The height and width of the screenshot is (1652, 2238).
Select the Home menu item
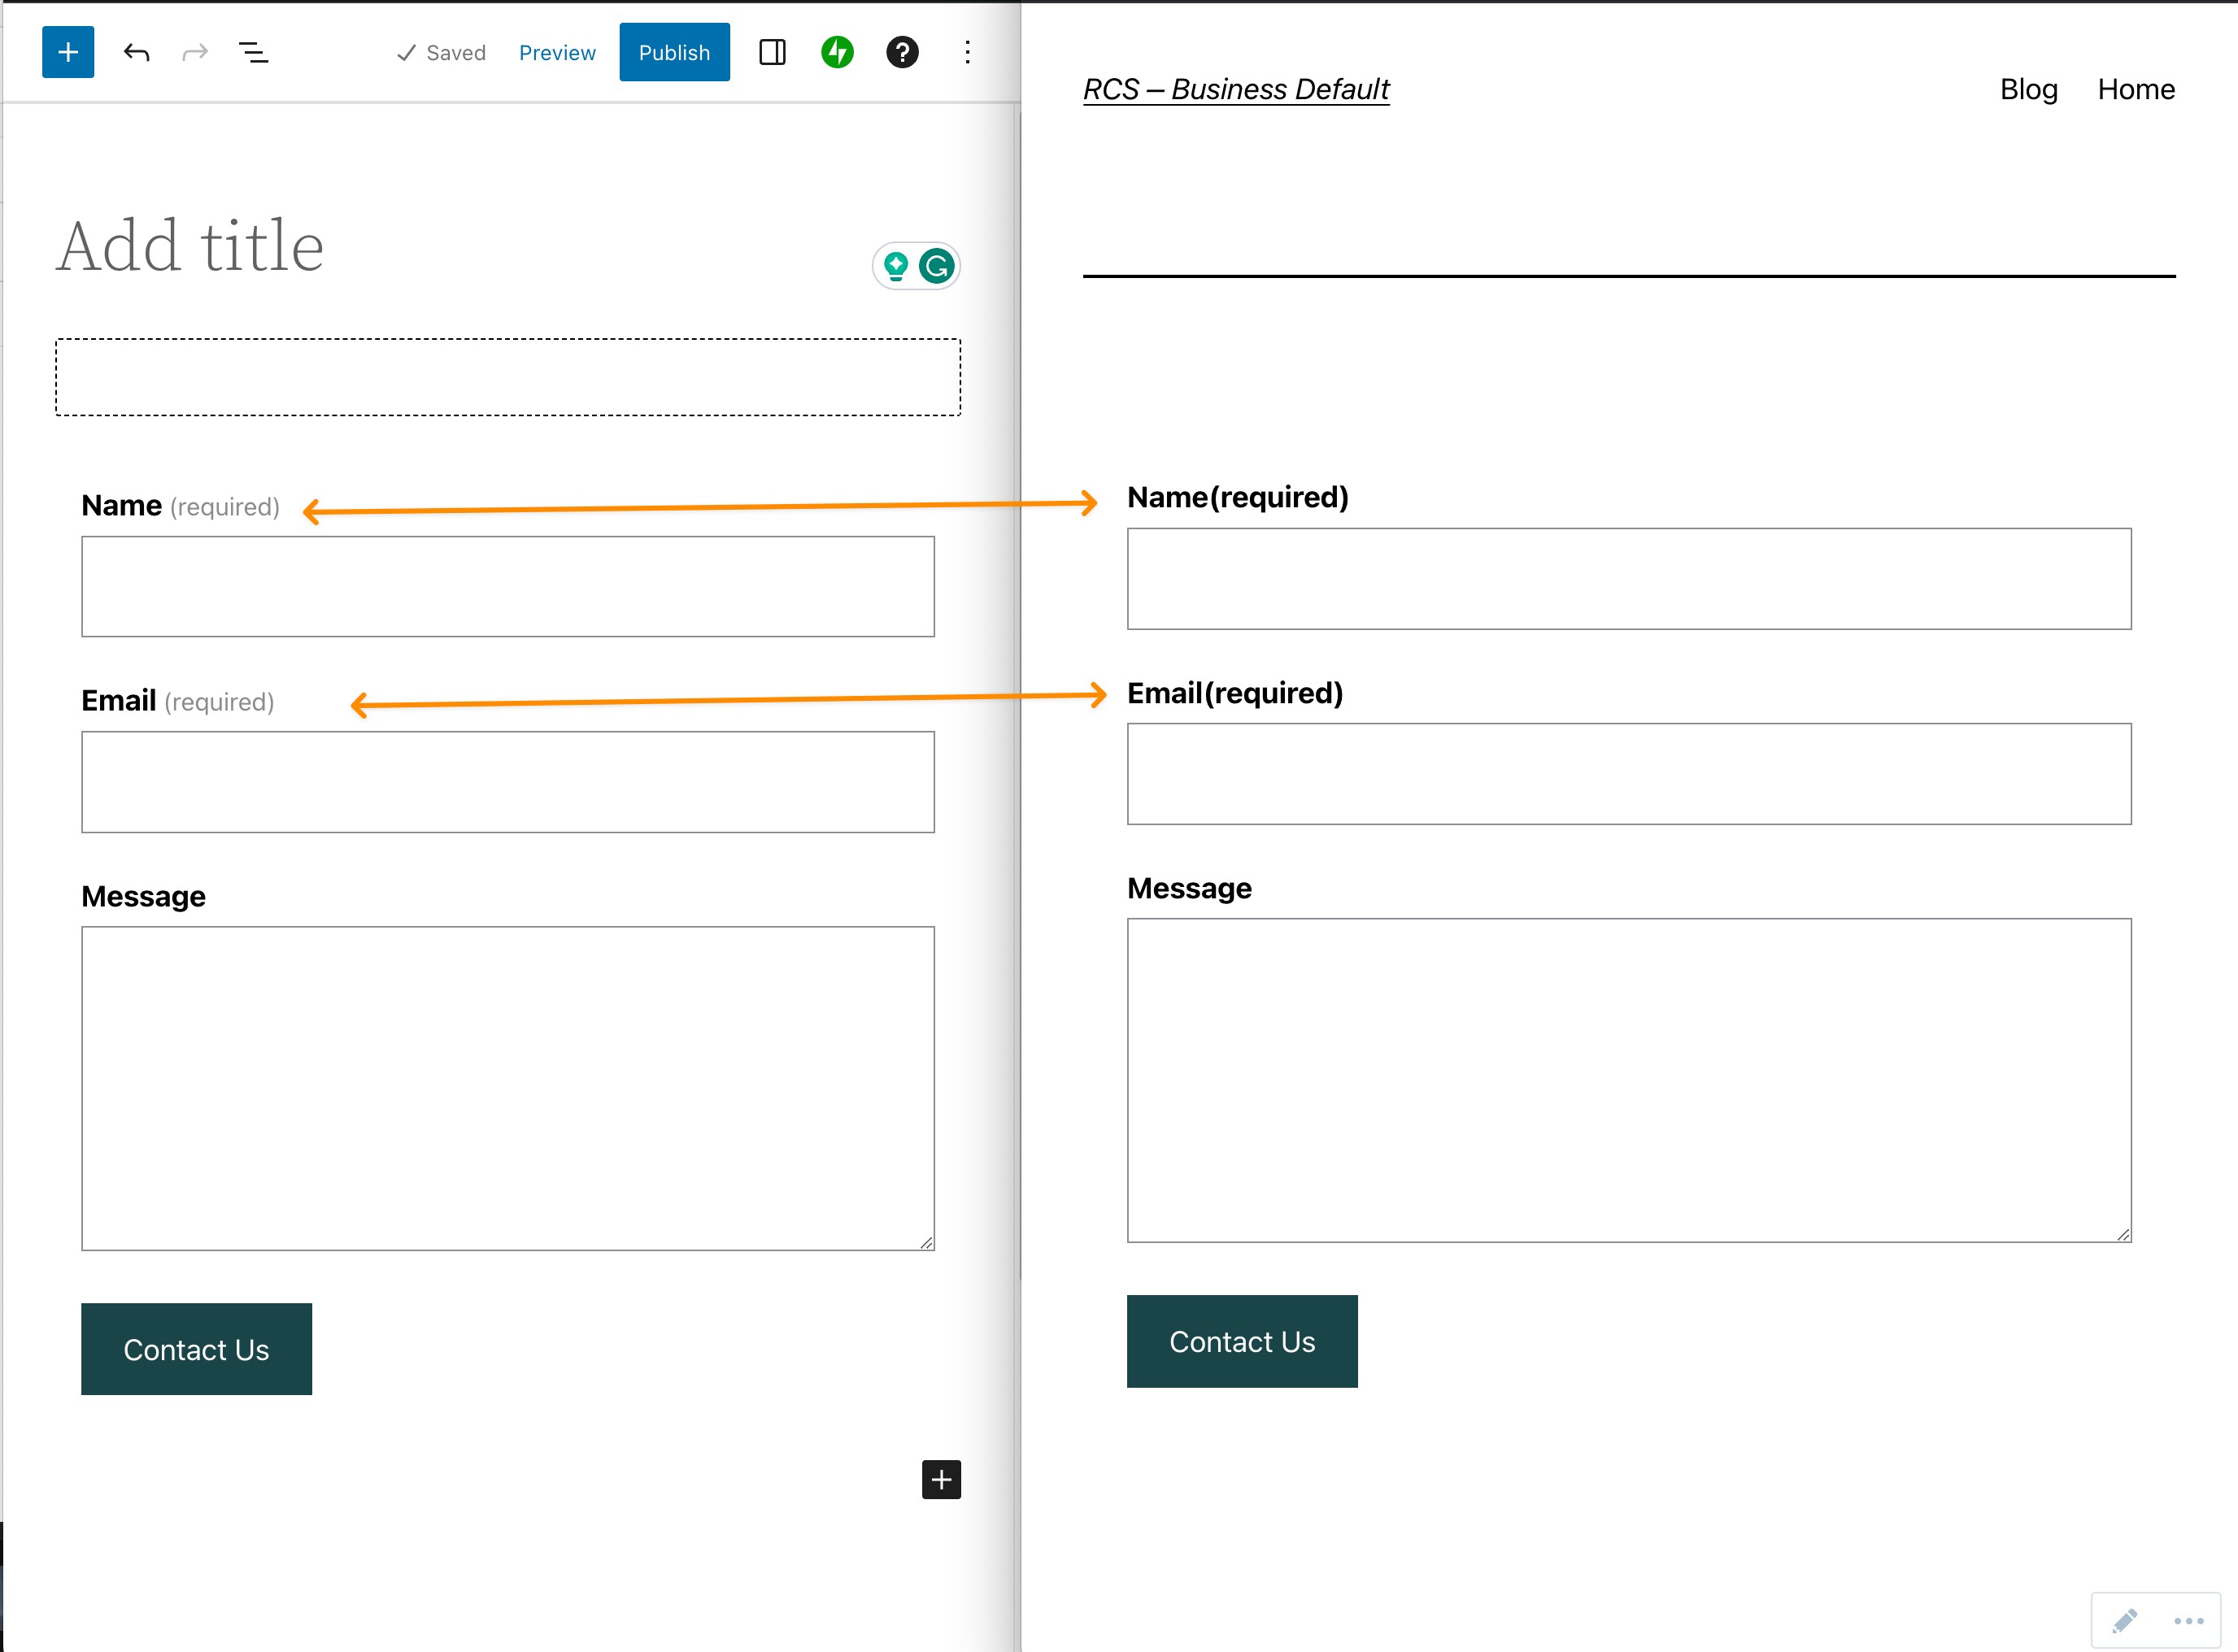click(2135, 89)
